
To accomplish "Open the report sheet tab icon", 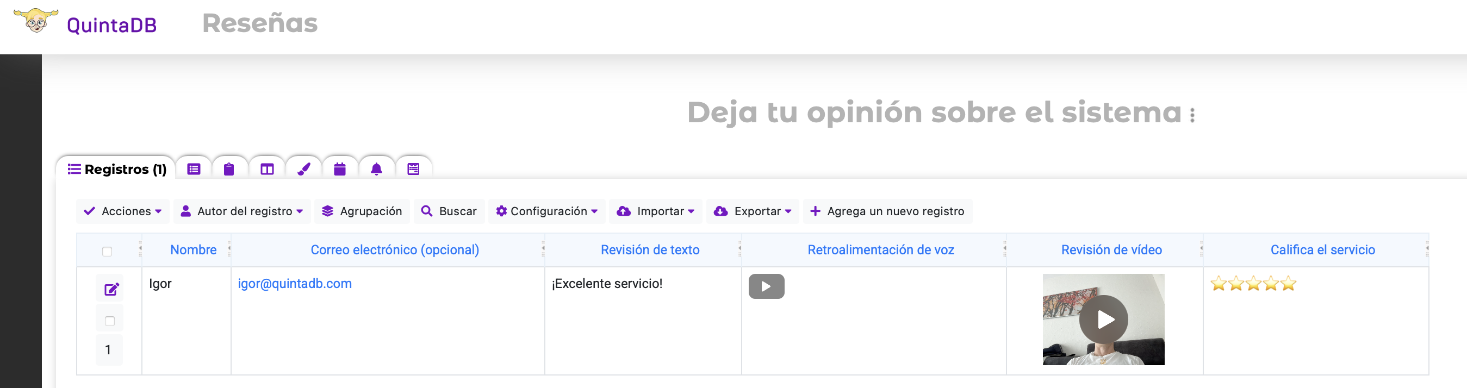I will (x=413, y=169).
